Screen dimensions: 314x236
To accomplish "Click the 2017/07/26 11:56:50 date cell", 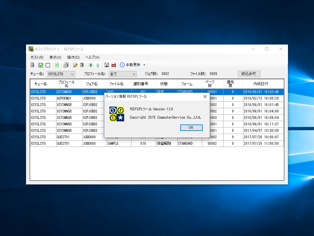I will [x=263, y=144].
